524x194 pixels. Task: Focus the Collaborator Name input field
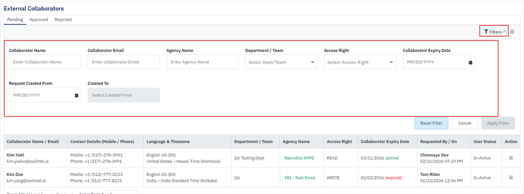tap(45, 62)
